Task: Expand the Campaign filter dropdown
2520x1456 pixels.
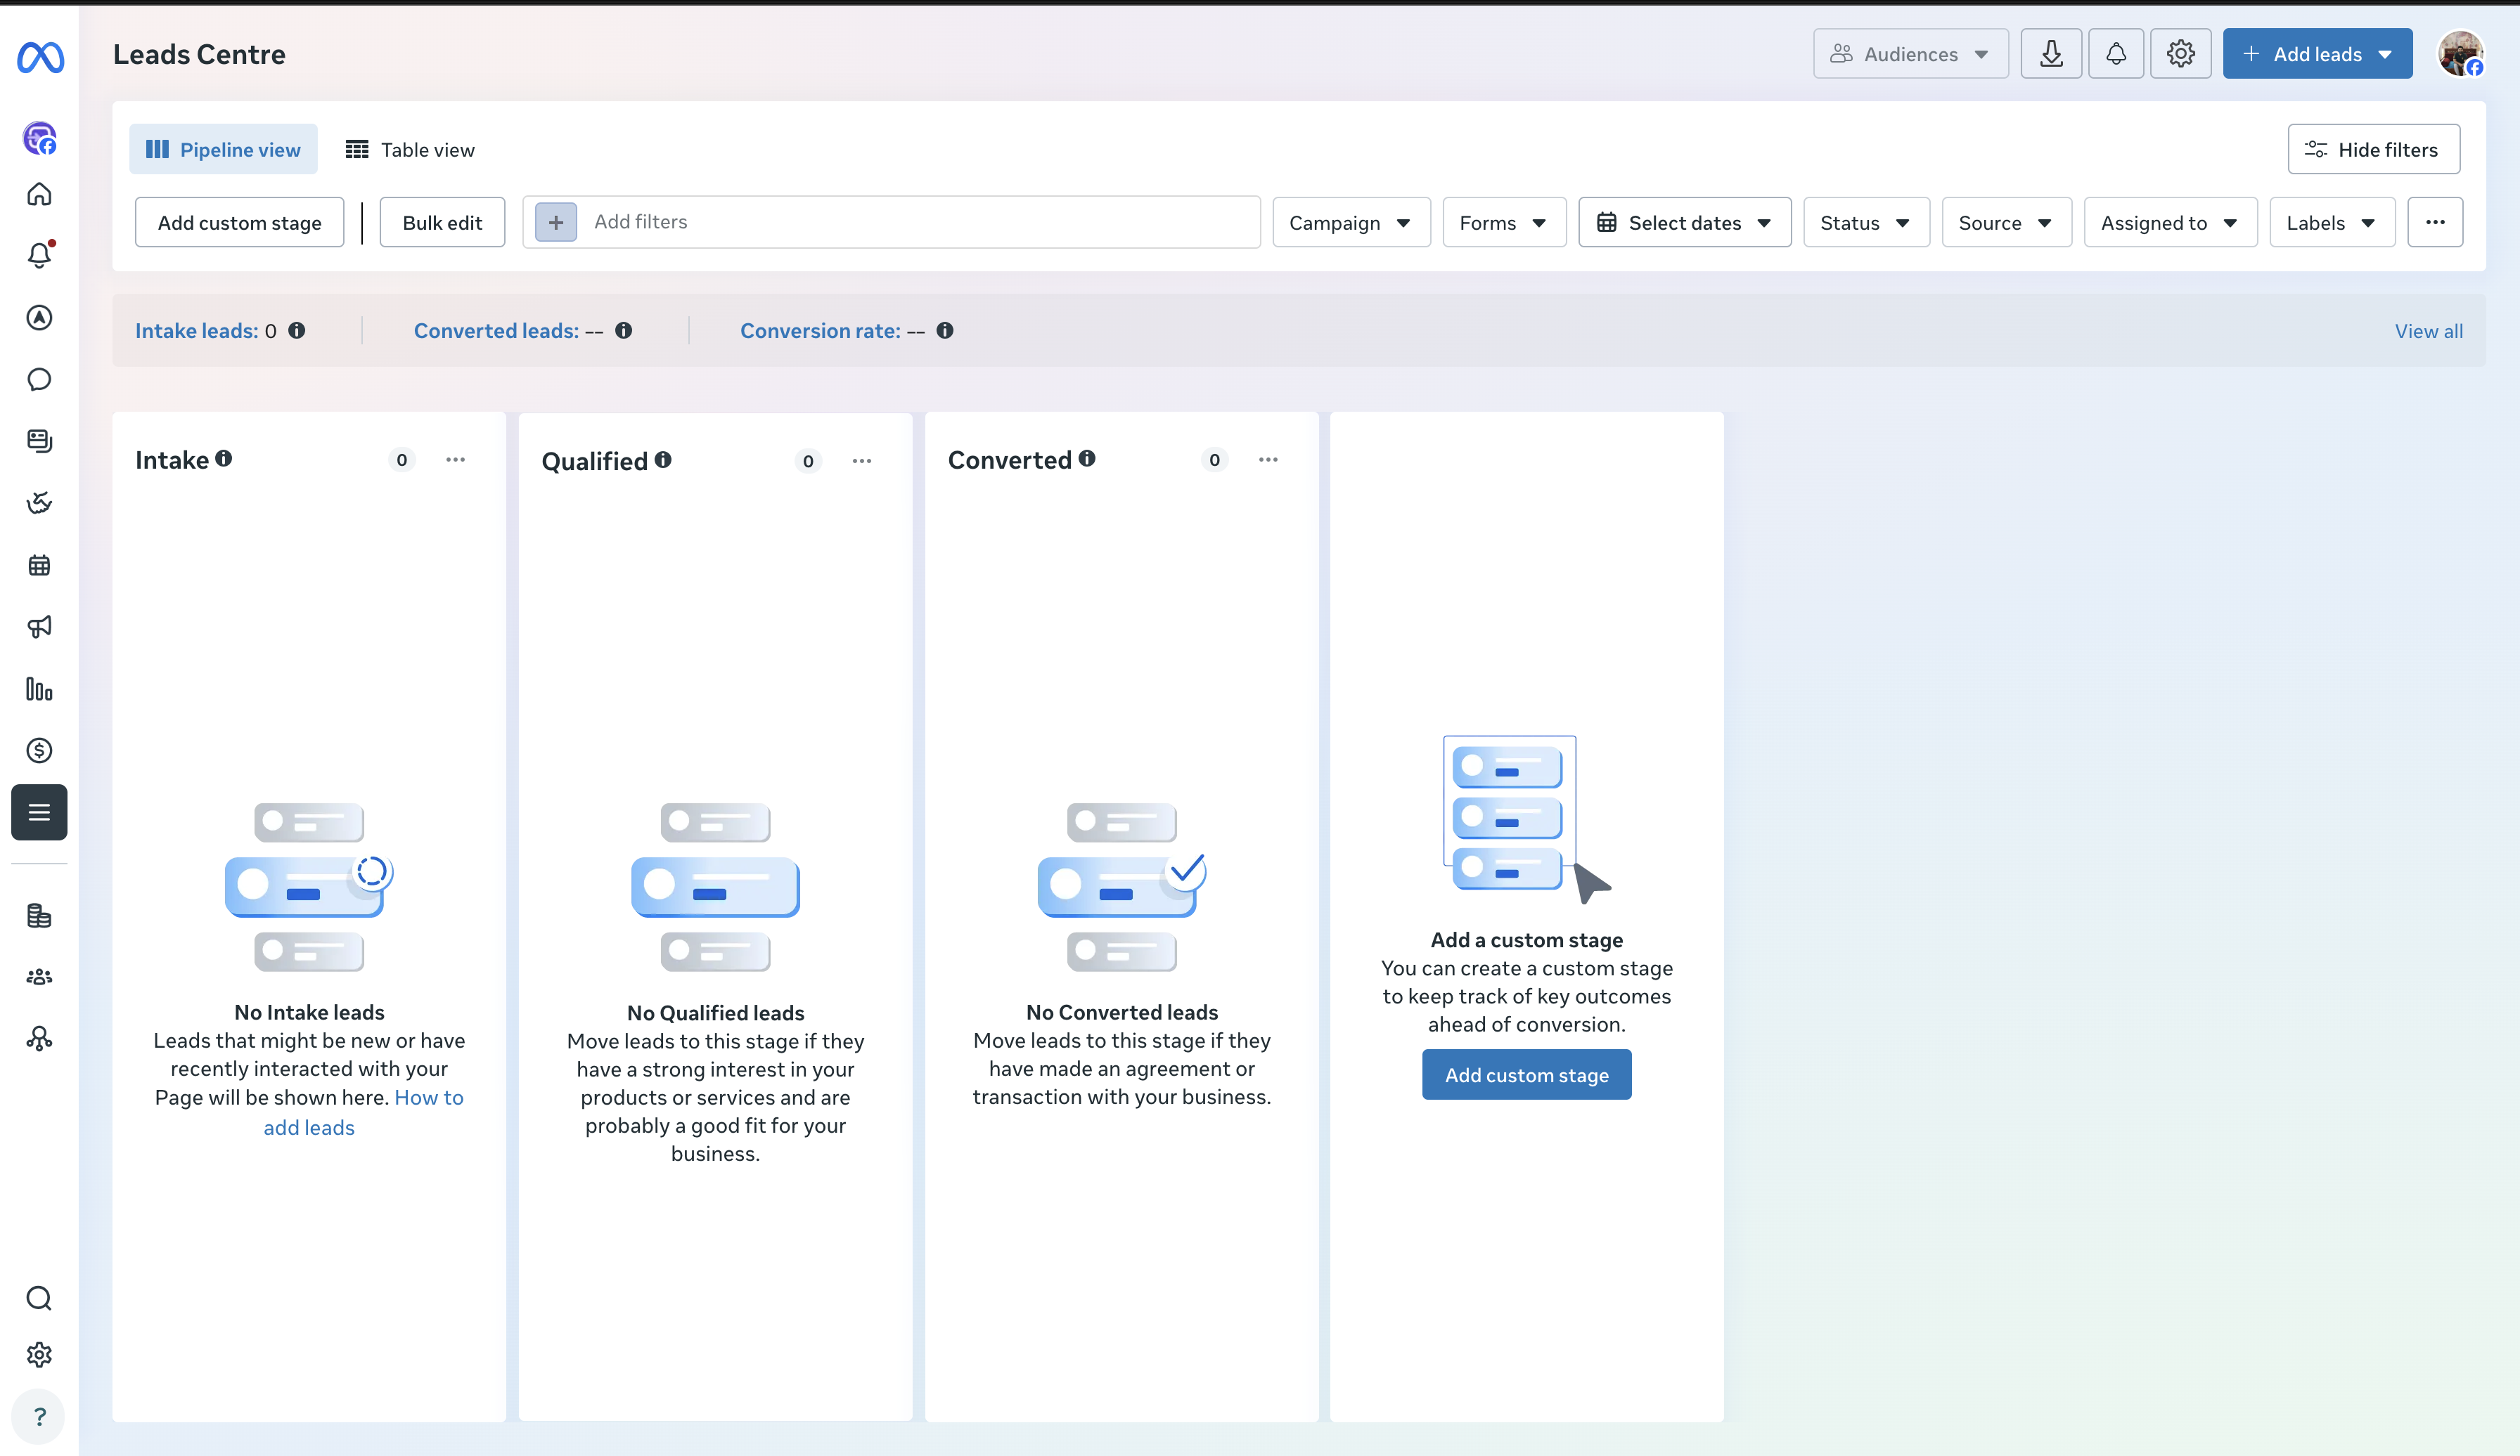Action: pos(1351,222)
